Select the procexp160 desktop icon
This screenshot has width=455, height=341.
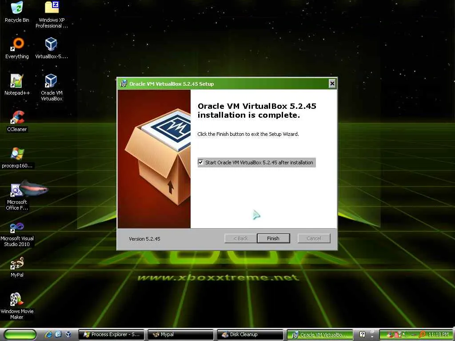pyautogui.click(x=17, y=158)
